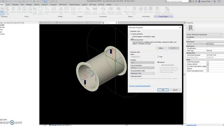Select the Component tool
This screenshot has height=126, width=224.
tap(54, 10)
